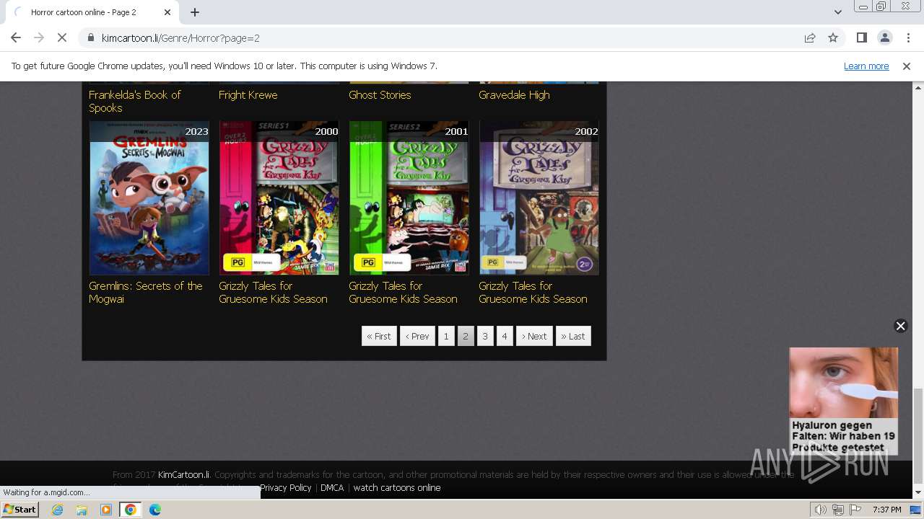Go to Prev page of results
Image resolution: width=924 pixels, height=519 pixels.
[x=417, y=336]
